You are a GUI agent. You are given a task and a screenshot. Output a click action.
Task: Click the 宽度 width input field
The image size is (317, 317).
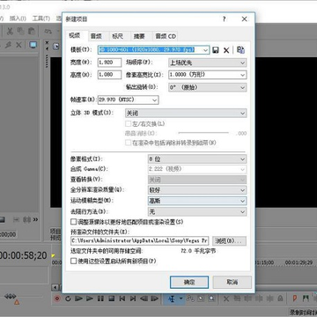click(109, 63)
